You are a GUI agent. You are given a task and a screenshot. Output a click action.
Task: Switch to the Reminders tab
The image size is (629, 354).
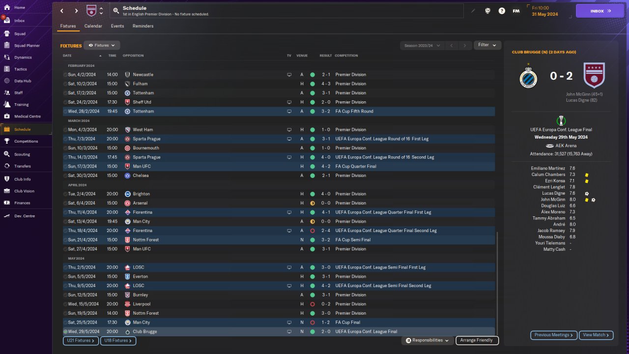point(143,26)
